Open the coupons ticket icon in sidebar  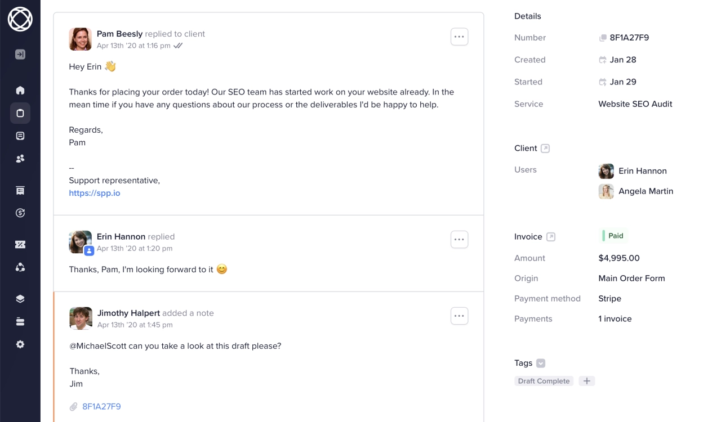click(20, 244)
